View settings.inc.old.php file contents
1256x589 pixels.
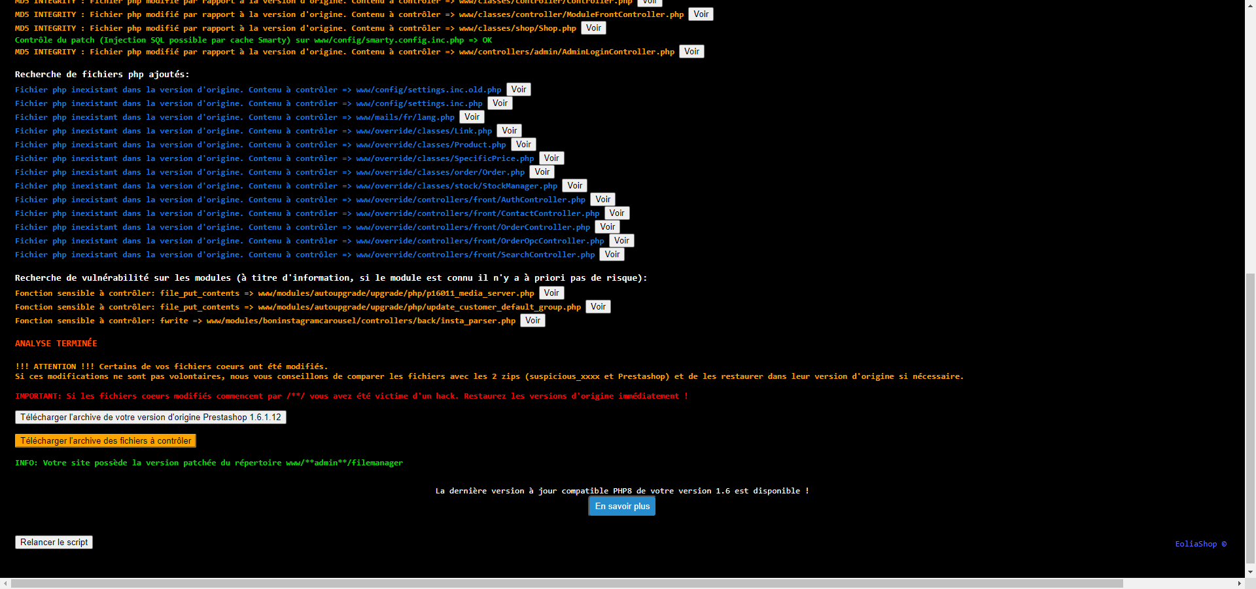pos(518,90)
